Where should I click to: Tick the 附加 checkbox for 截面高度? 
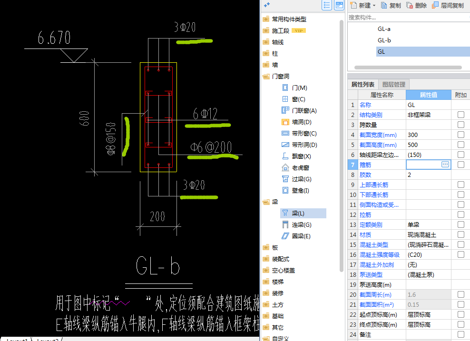point(461,145)
